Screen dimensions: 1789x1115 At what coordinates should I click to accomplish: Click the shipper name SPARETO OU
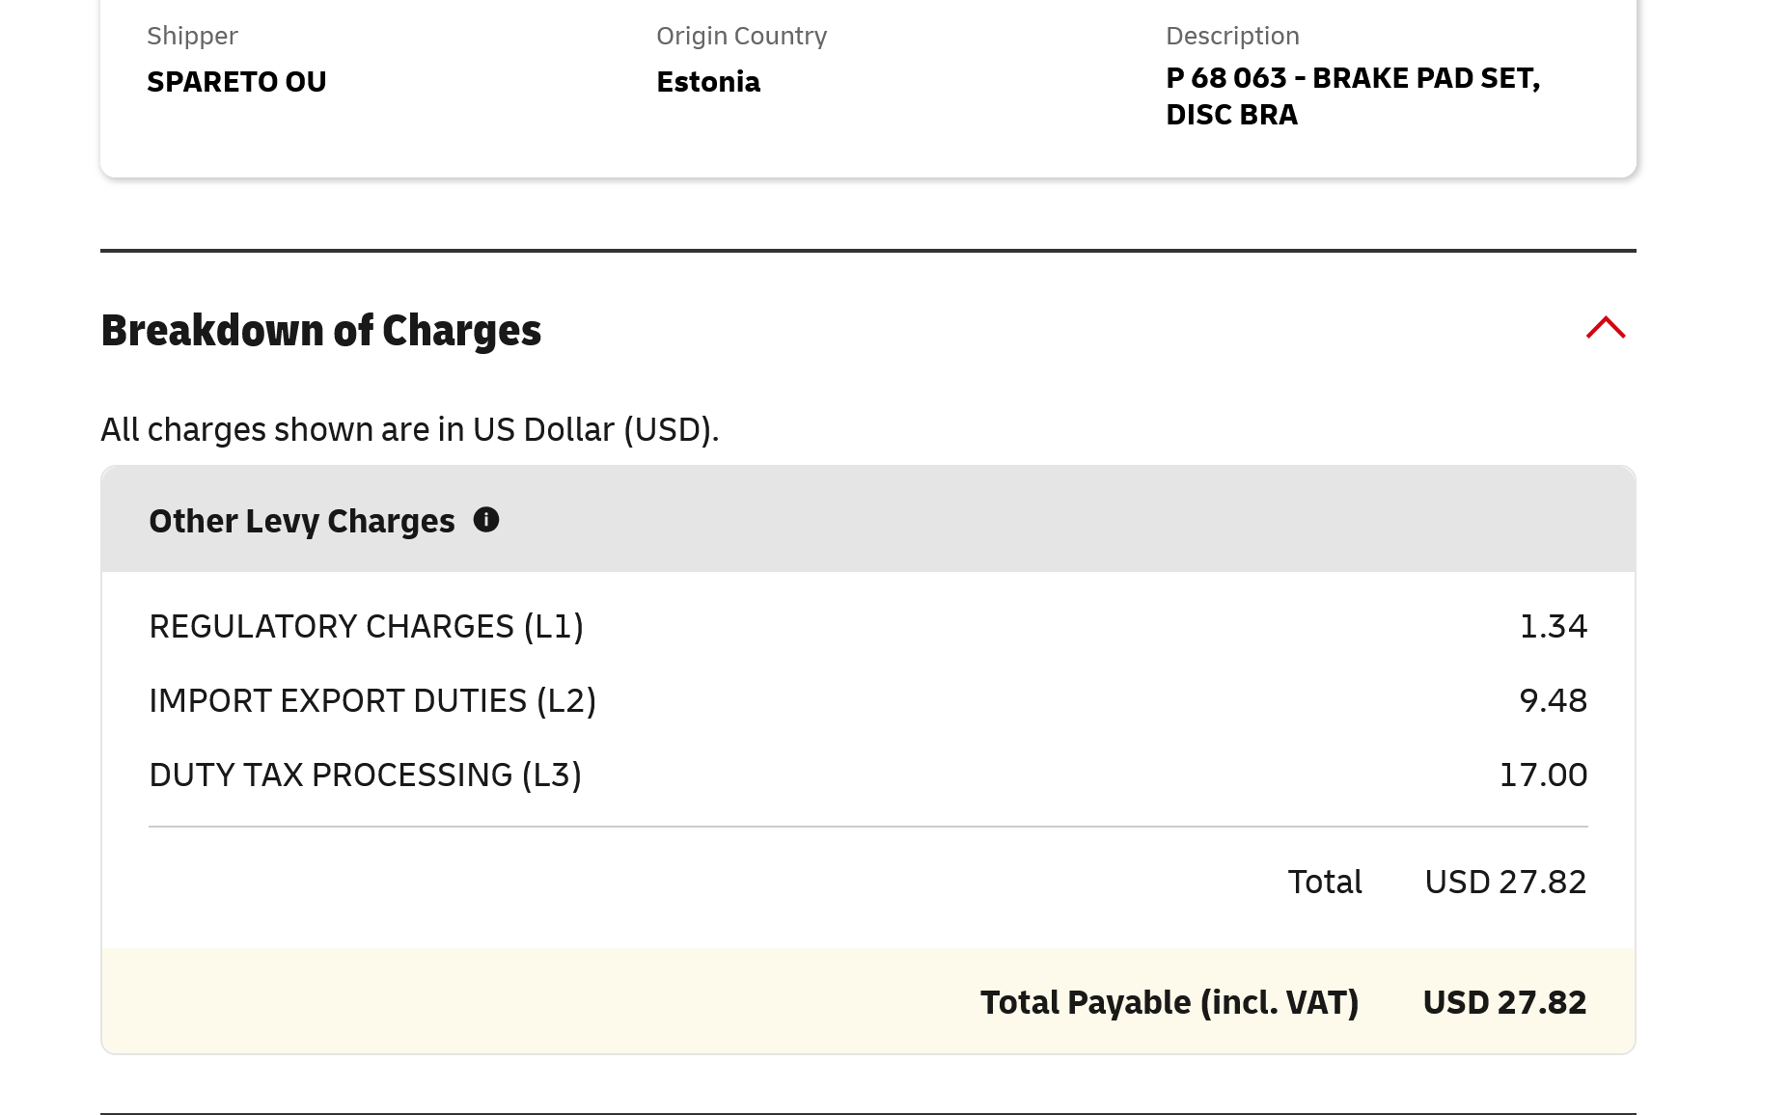(x=236, y=82)
